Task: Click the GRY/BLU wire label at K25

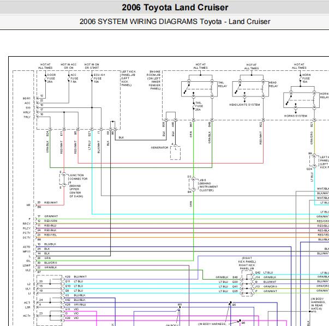Action: point(80,305)
